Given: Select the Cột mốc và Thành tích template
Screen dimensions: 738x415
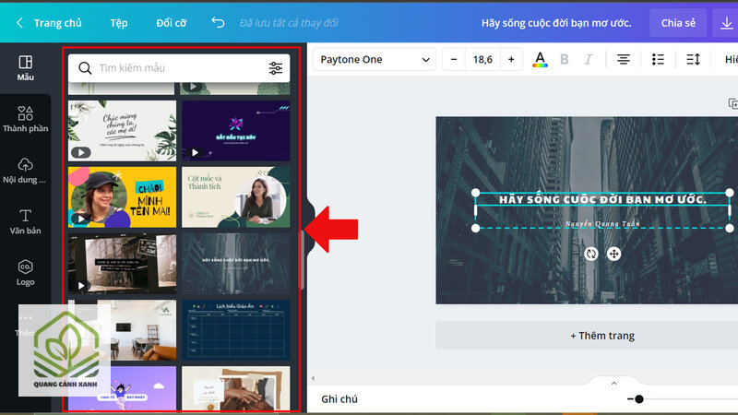Looking at the screenshot, I should click(x=236, y=197).
